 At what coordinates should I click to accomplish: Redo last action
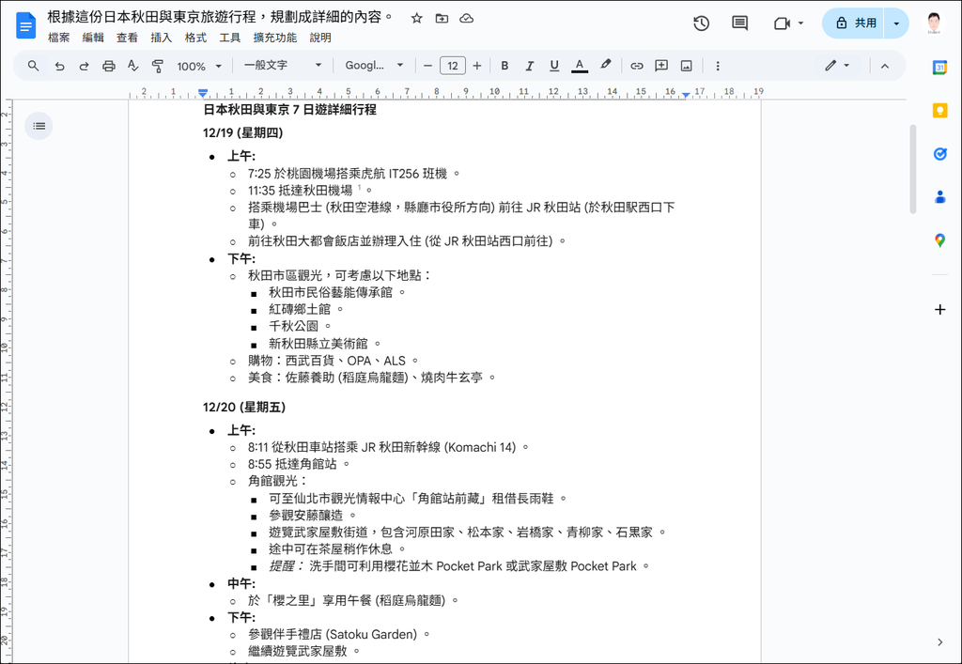(84, 67)
